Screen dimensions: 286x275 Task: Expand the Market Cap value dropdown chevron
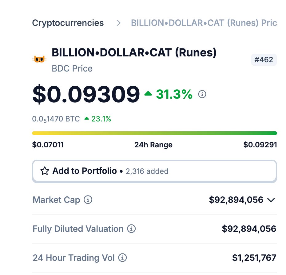coord(271,200)
